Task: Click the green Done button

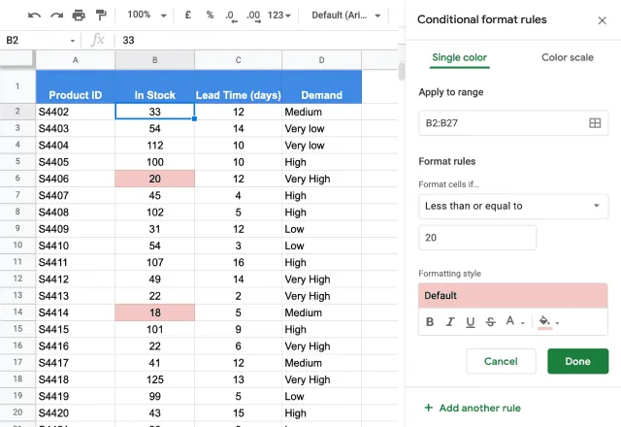Action: [578, 361]
